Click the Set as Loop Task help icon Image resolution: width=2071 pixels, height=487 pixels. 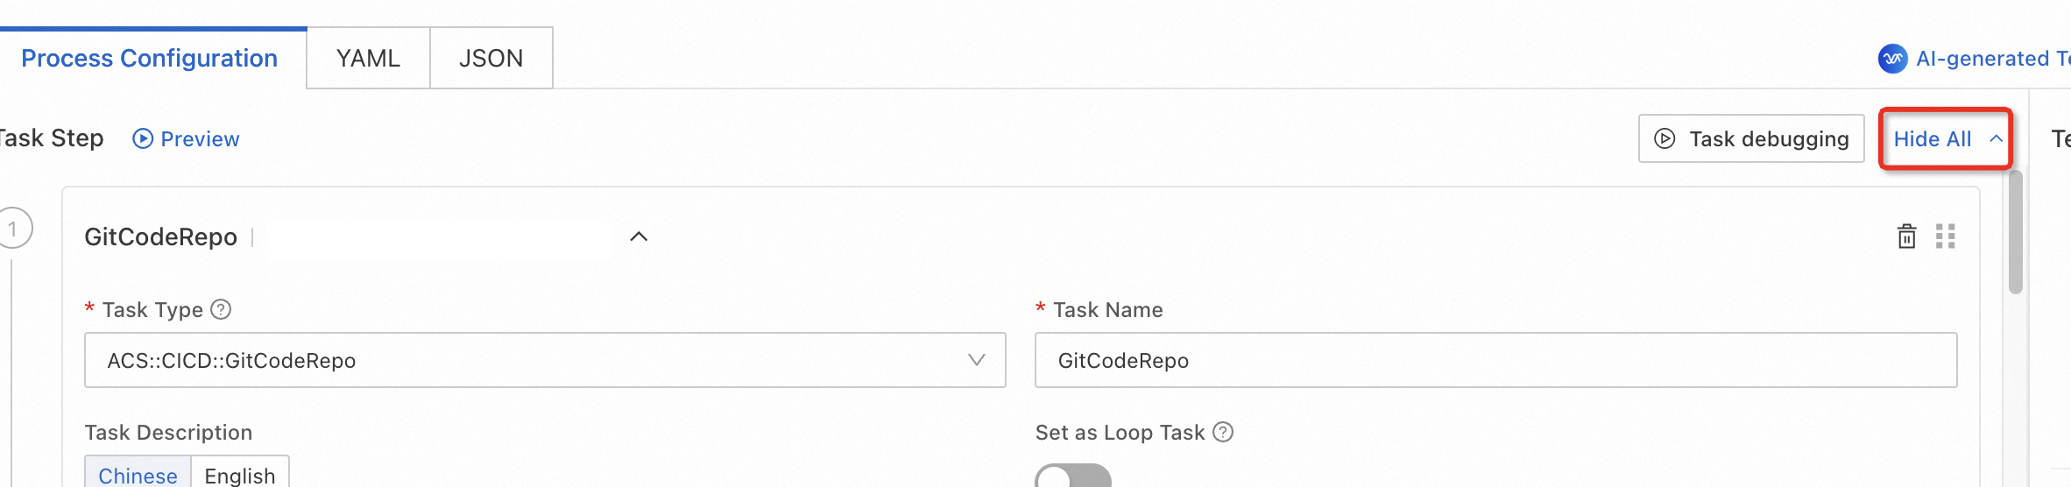tap(1223, 432)
